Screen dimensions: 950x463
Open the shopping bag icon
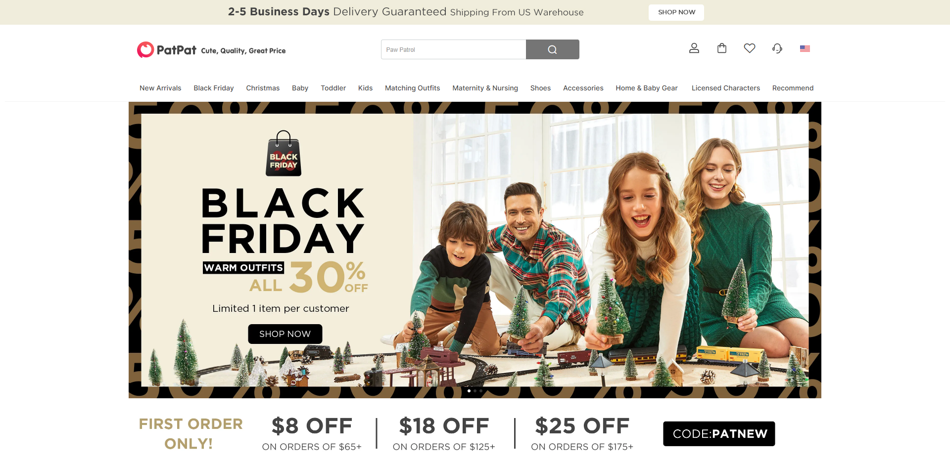tap(722, 48)
